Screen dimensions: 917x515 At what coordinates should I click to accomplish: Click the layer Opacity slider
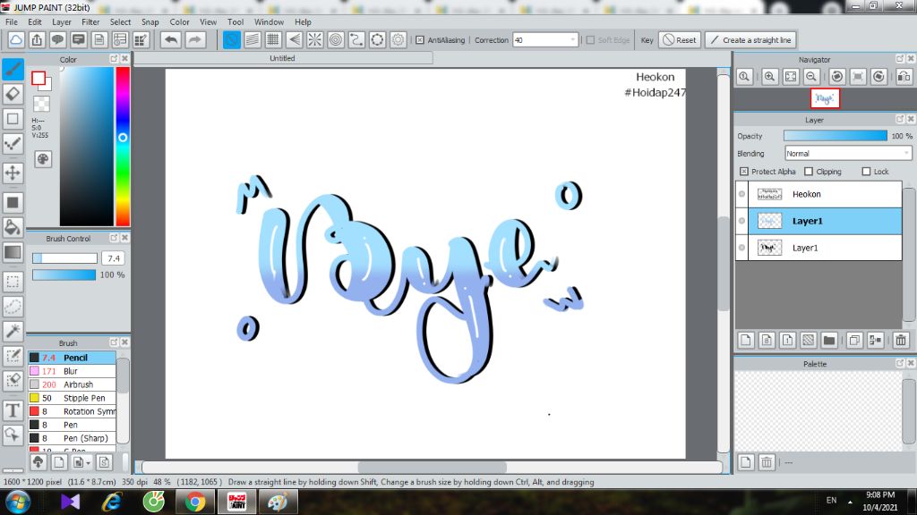[836, 136]
